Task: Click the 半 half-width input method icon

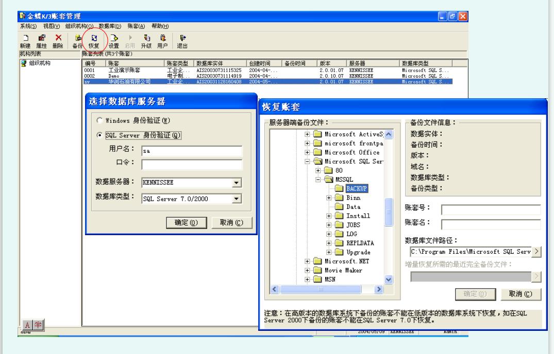Action: point(38,325)
